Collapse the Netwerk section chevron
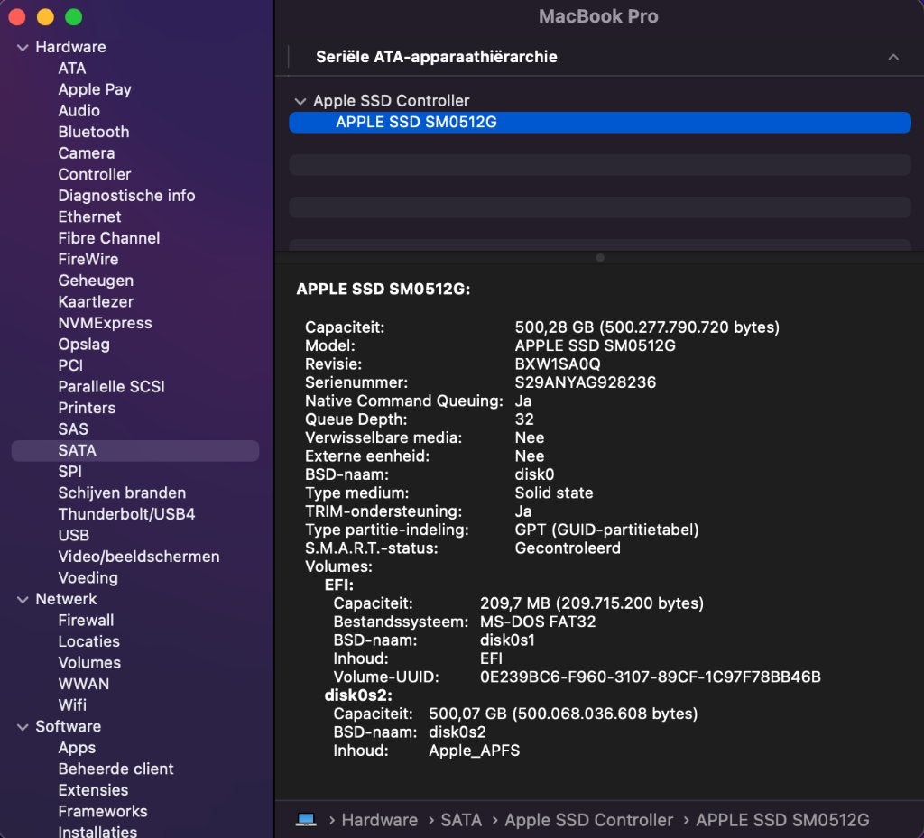The height and width of the screenshot is (838, 924). [23, 600]
